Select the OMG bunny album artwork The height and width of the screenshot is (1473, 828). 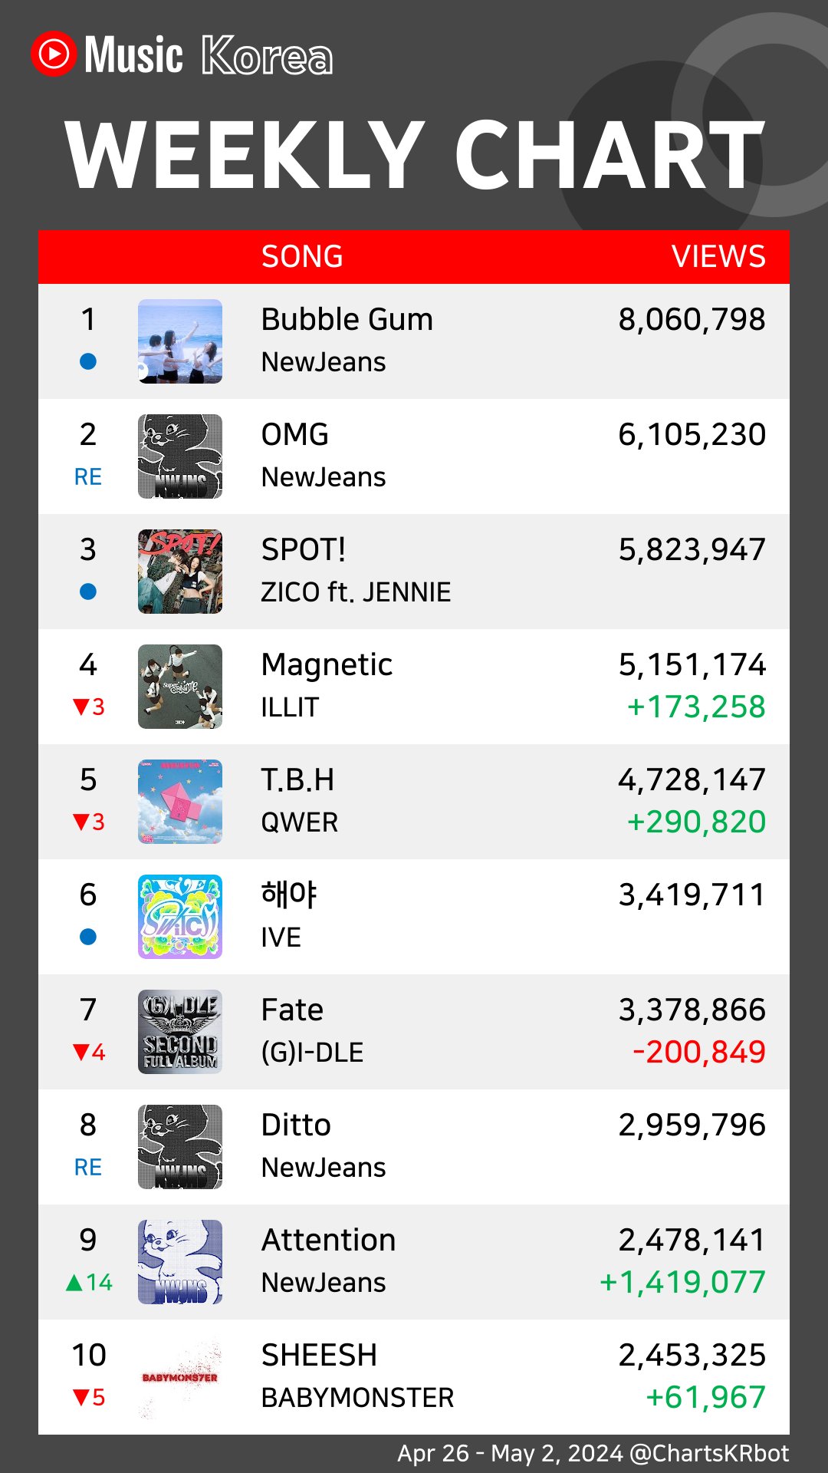[x=180, y=456]
